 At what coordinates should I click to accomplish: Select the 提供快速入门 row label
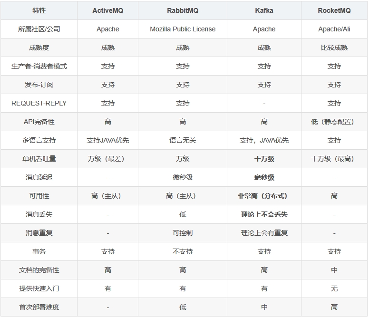click(x=39, y=288)
